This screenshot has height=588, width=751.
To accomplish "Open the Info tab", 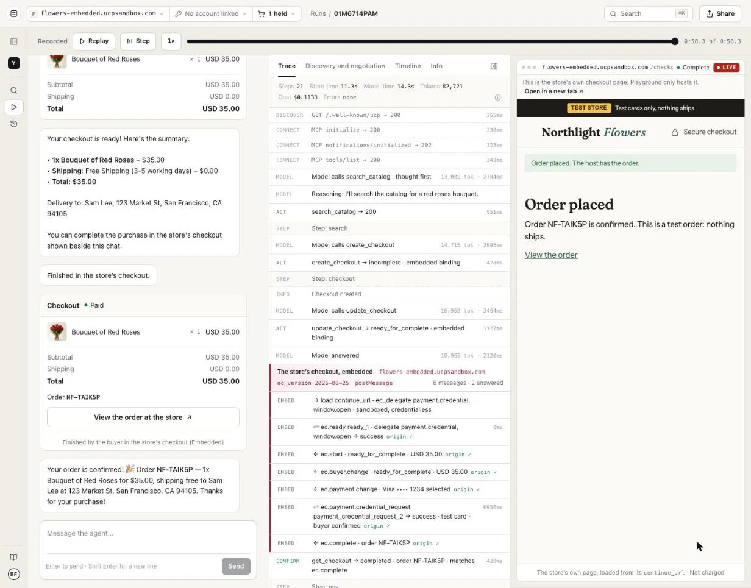I will [436, 66].
